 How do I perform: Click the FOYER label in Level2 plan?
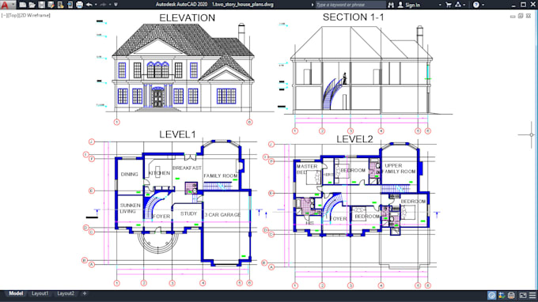339,219
